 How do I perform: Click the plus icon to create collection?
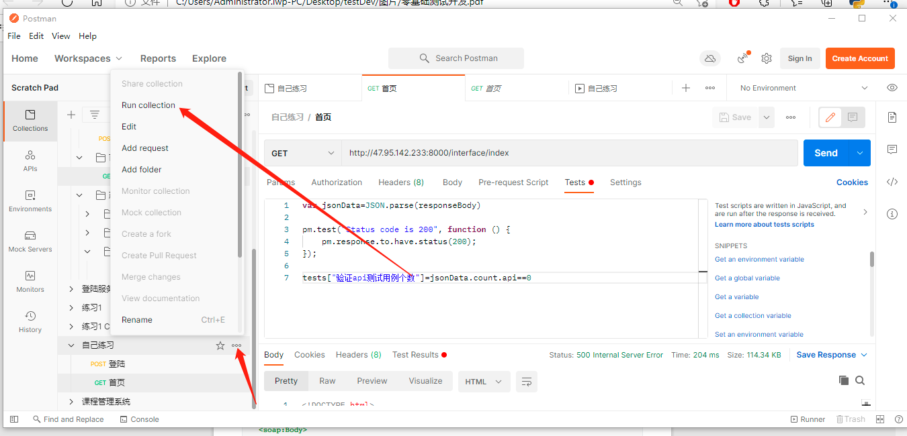pyautogui.click(x=71, y=115)
